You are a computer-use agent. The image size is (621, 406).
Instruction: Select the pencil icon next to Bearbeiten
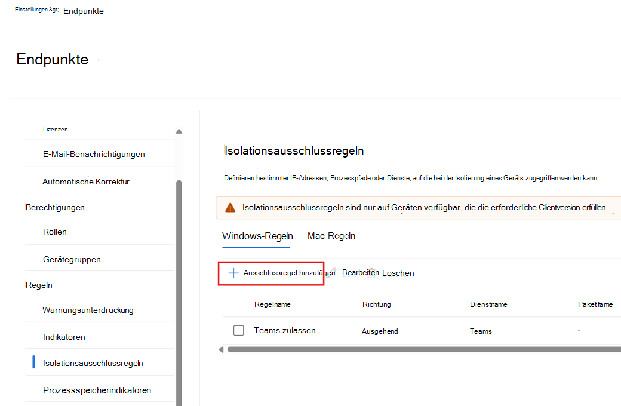tap(332, 272)
